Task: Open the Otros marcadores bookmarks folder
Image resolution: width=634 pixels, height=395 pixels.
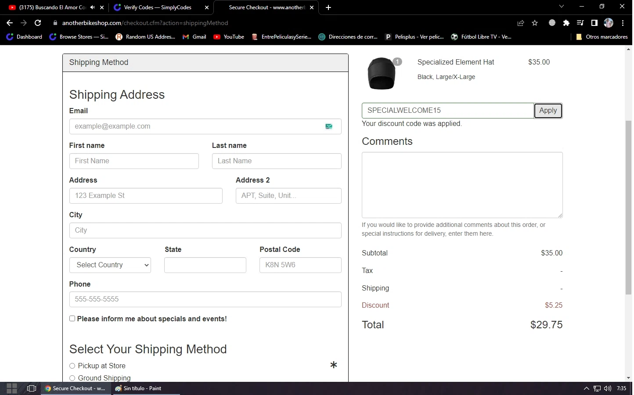Action: [602, 37]
